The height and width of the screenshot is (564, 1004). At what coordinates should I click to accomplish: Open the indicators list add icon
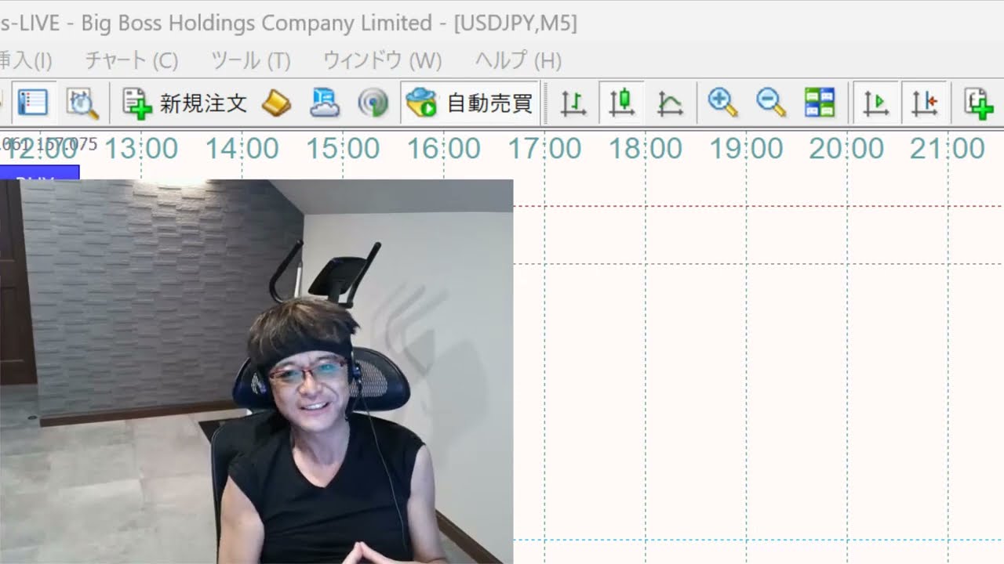coord(978,103)
